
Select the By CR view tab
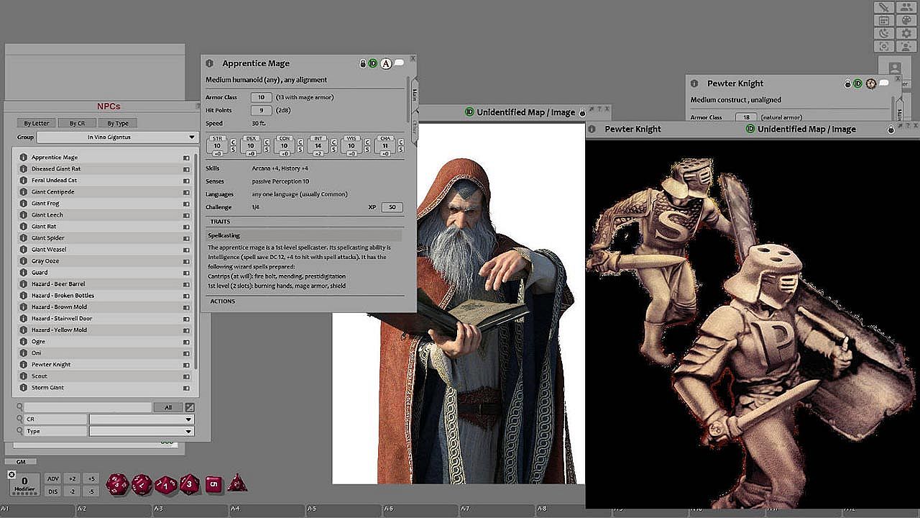pyautogui.click(x=77, y=123)
